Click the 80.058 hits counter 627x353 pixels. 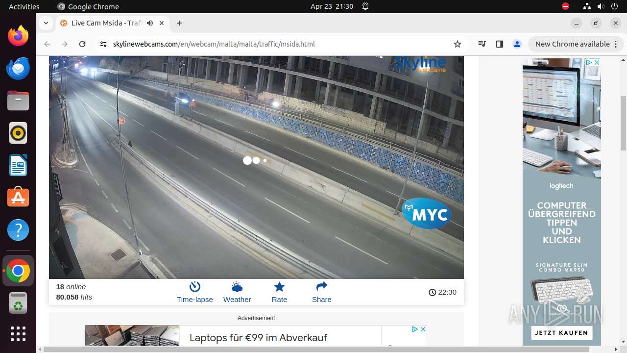[74, 297]
